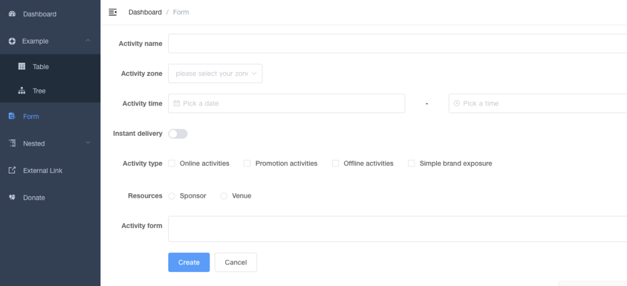
Task: Go to Dashboard in the breadcrumb
Action: (x=145, y=12)
